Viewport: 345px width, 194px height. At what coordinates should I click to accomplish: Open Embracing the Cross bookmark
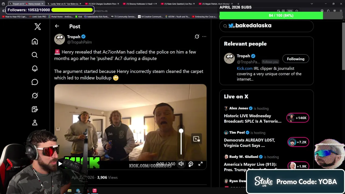click(x=204, y=17)
